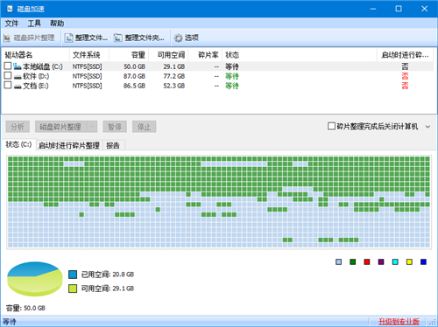This screenshot has height=327, width=438.
Task: Open 选项 gear icon in toolbar
Action: tap(178, 38)
